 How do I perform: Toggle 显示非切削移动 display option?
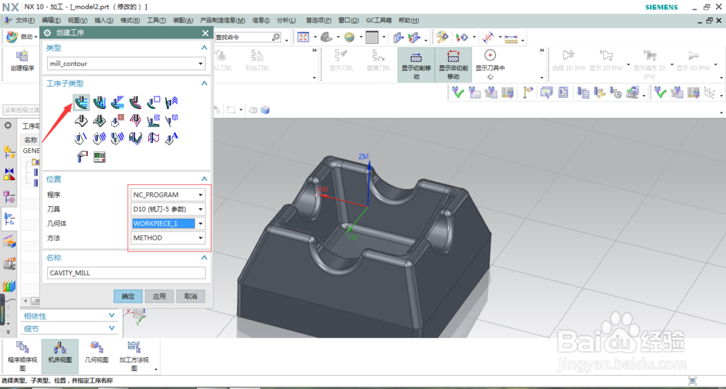(x=453, y=65)
